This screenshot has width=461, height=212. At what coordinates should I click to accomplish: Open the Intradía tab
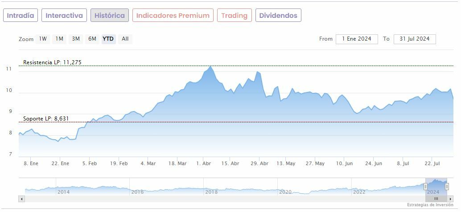21,16
